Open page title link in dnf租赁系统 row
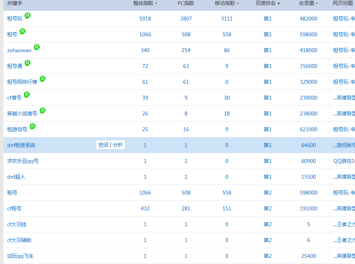Viewport: 355px width, 264px height. pos(344,145)
